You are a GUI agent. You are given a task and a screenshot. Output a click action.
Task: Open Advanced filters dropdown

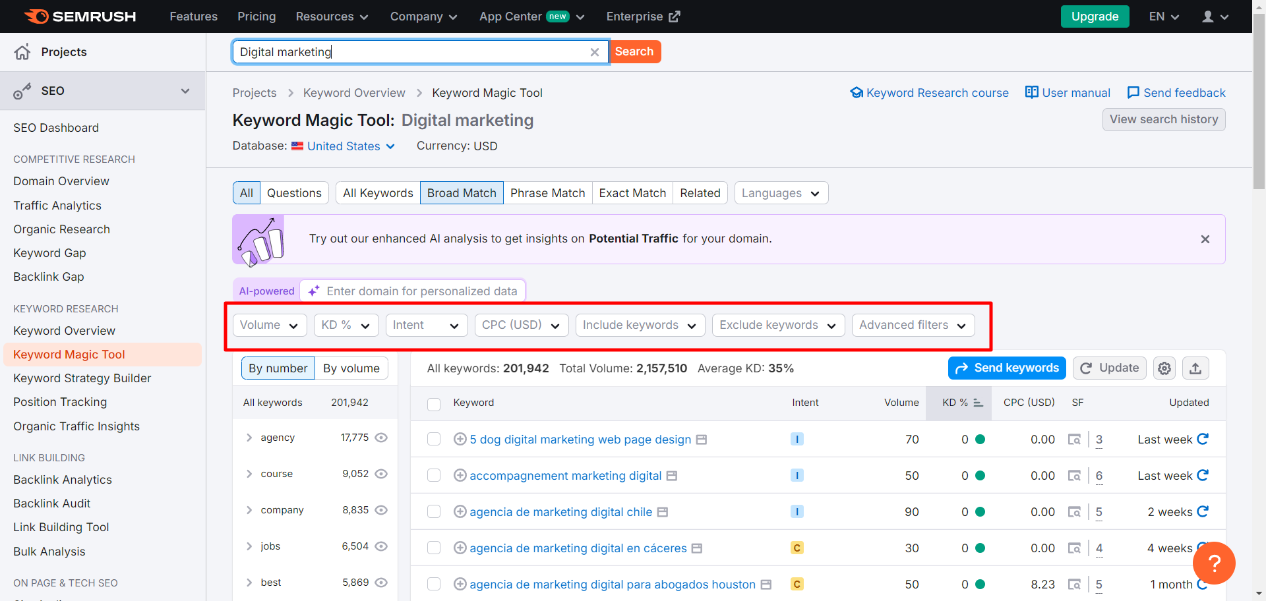click(x=913, y=325)
